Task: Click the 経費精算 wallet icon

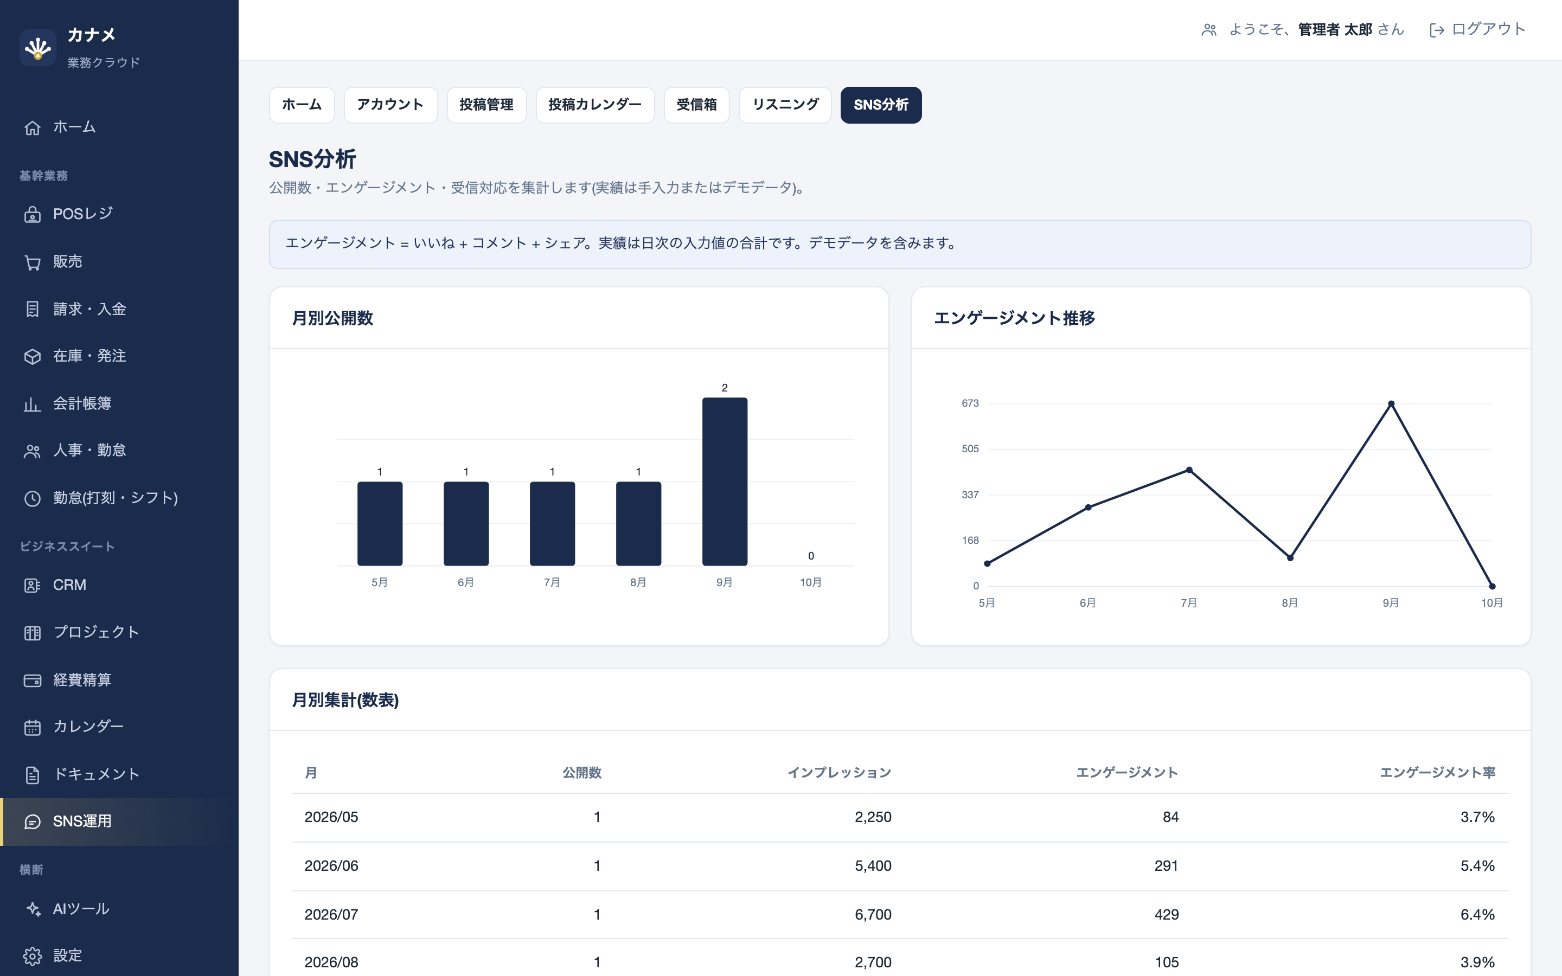Action: (x=33, y=680)
